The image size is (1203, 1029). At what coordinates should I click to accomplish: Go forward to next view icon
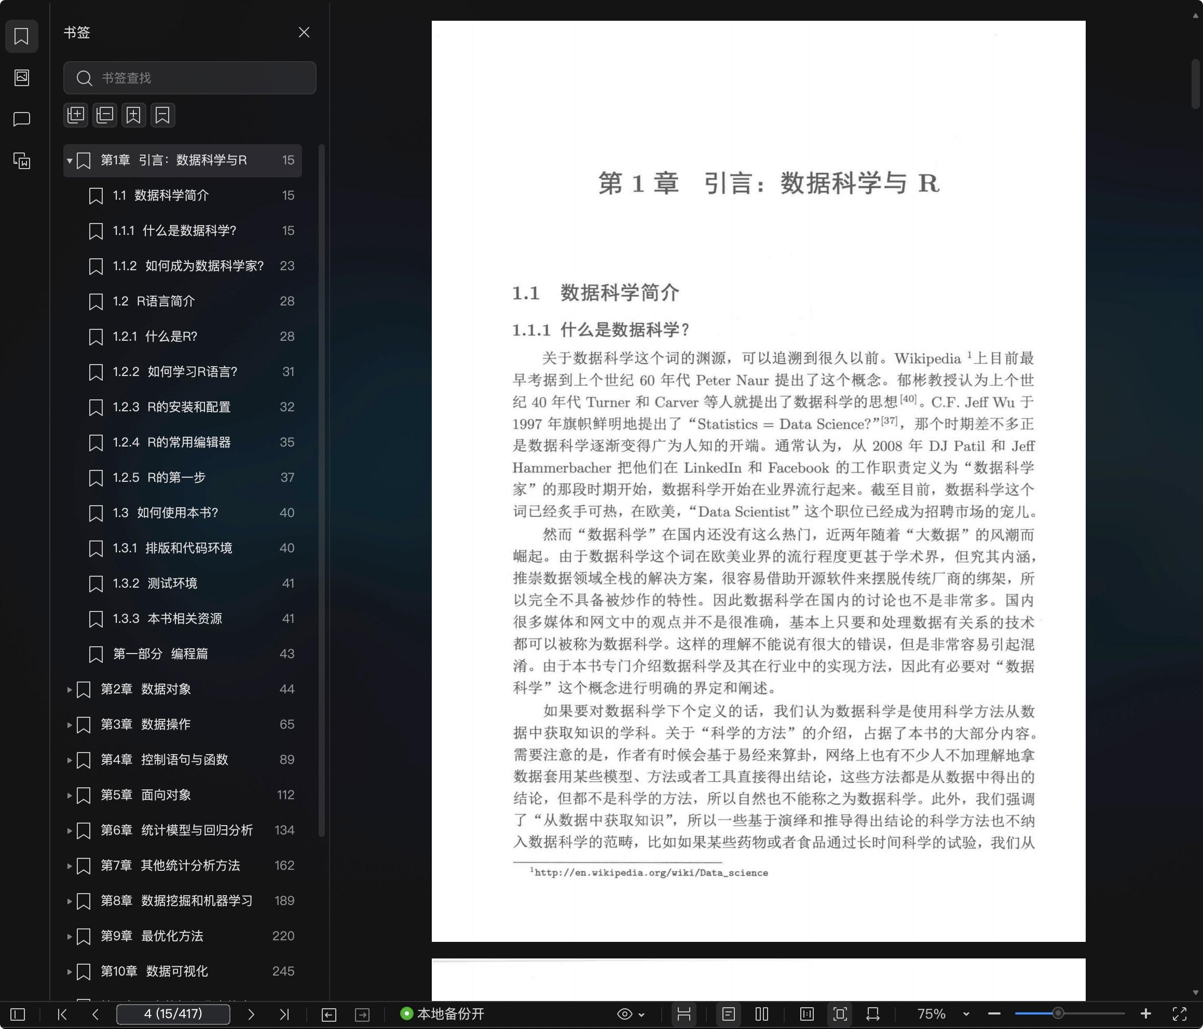362,1014
